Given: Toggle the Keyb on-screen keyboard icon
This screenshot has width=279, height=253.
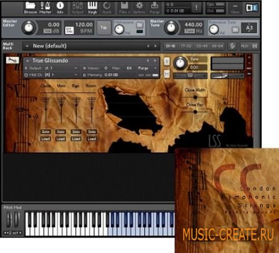Looking at the screenshot, I should (x=92, y=7).
